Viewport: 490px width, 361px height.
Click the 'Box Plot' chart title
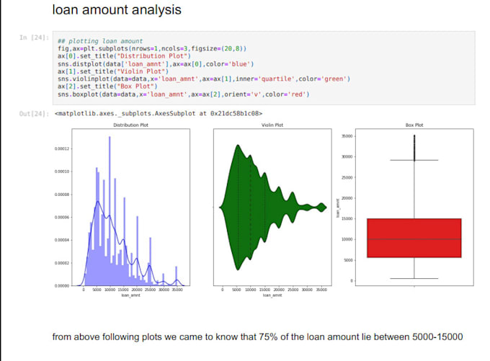tap(414, 125)
